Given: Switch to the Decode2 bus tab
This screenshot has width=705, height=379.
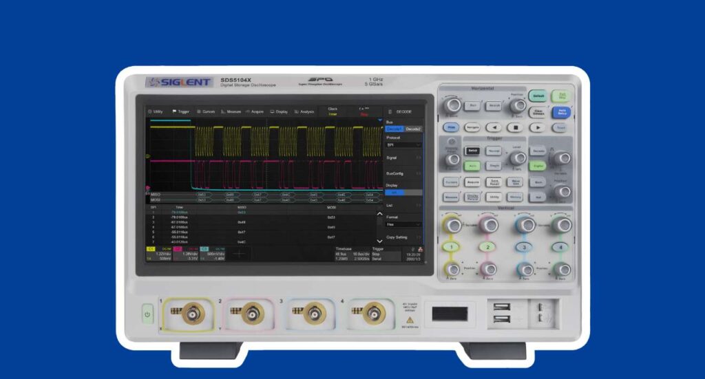Looking at the screenshot, I should pos(413,129).
